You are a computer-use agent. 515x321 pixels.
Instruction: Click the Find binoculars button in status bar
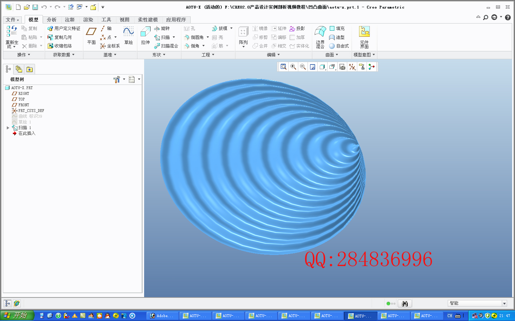(405, 304)
